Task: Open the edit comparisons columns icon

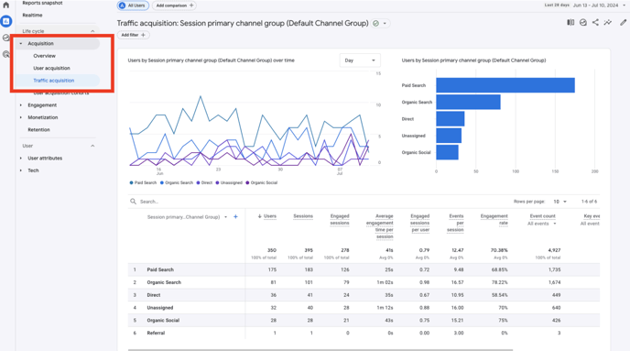Action: point(570,23)
